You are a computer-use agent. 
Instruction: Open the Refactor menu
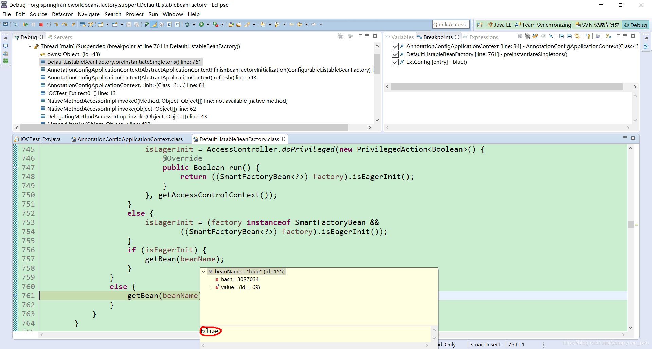point(62,14)
